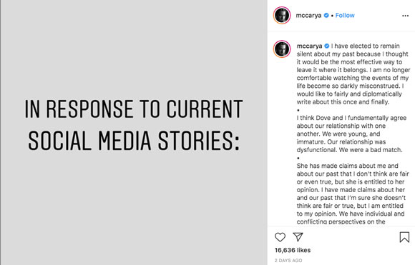This screenshot has height=265, width=415.
Task: Like the post with the heart icon
Action: 280,237
